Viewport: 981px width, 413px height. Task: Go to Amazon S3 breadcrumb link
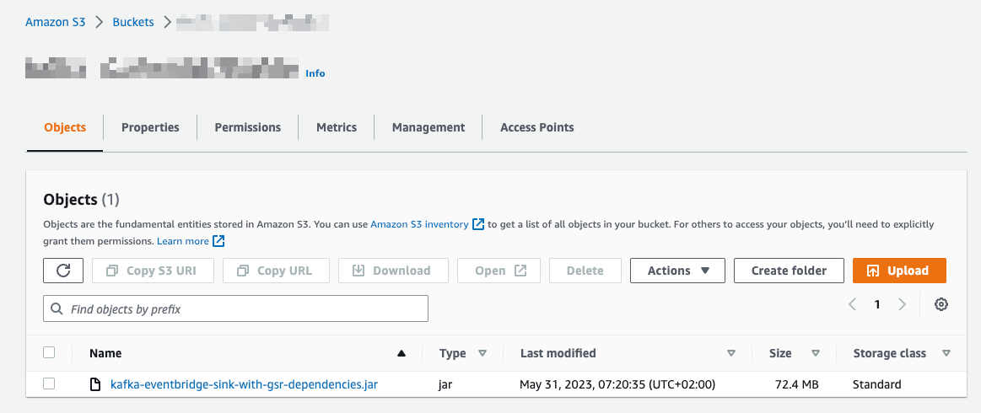55,22
